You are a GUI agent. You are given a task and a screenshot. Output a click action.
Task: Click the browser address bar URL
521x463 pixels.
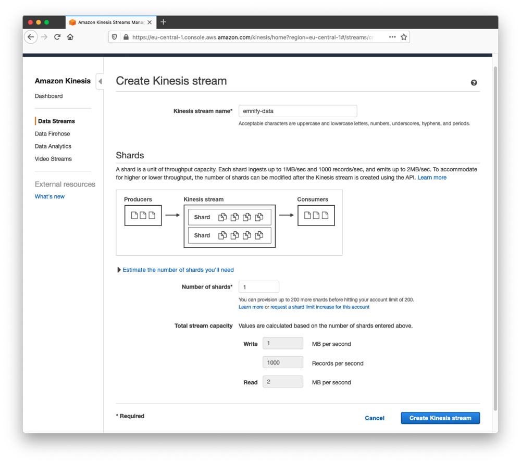coord(253,37)
